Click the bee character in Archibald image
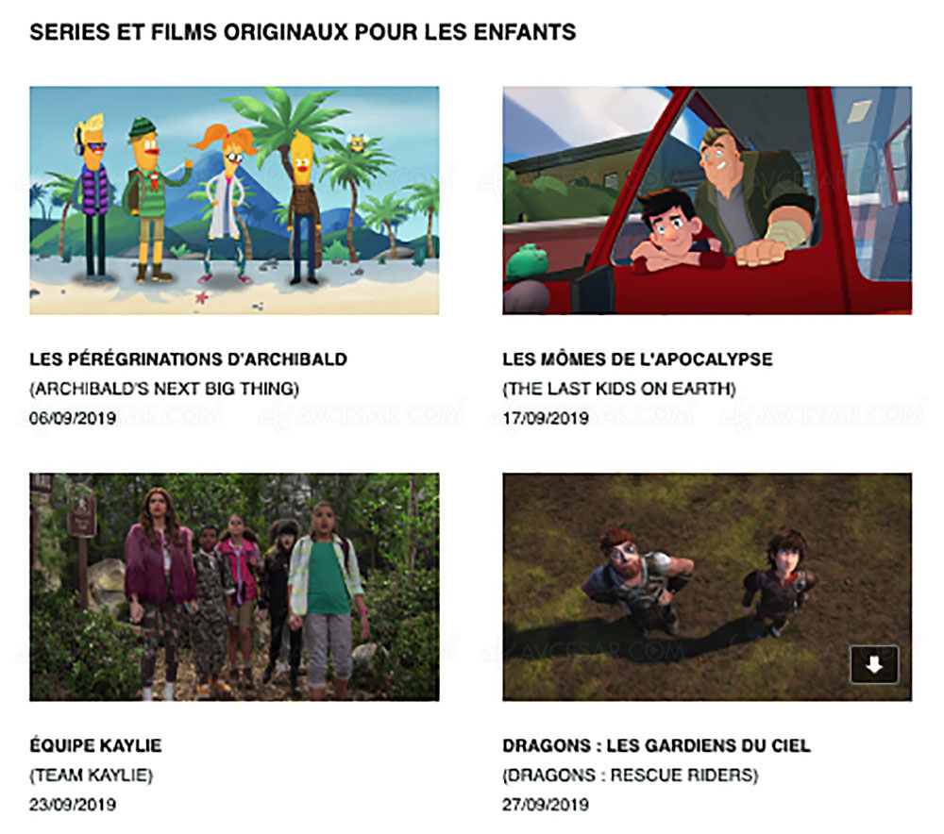The image size is (944, 834). (x=357, y=142)
